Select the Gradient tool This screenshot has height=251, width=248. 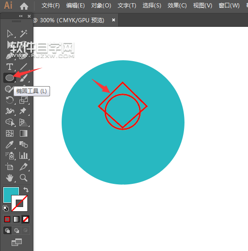pos(24,133)
